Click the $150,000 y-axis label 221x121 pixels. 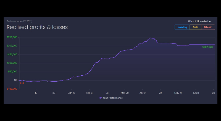[x=12, y=54]
